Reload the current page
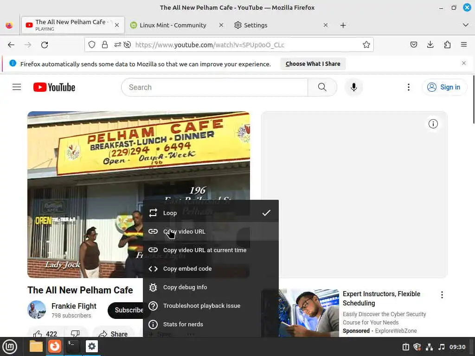 pos(45,45)
